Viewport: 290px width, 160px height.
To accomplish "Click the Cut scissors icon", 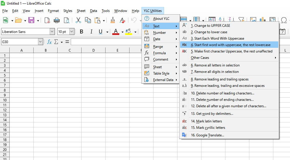I will pos(78,20).
